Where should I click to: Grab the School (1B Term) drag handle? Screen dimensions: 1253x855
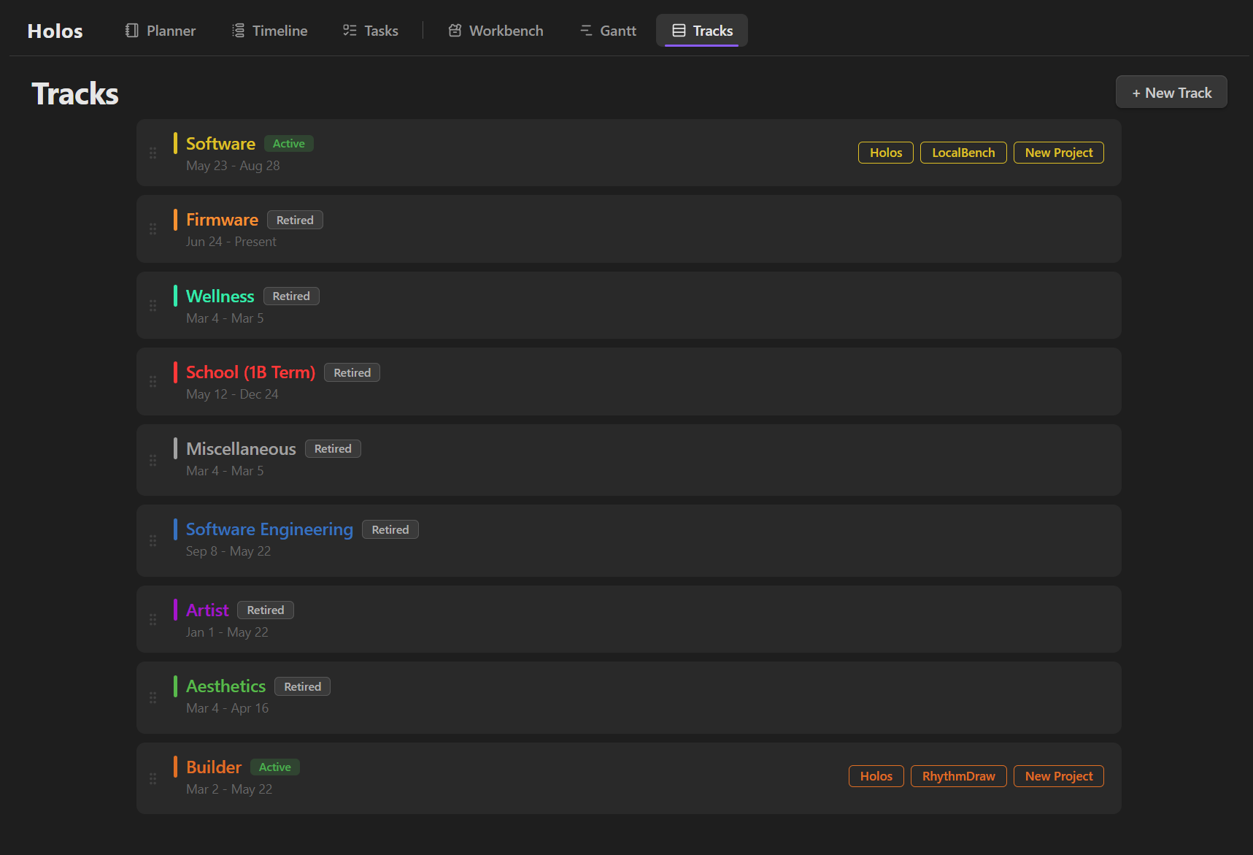coord(153,382)
